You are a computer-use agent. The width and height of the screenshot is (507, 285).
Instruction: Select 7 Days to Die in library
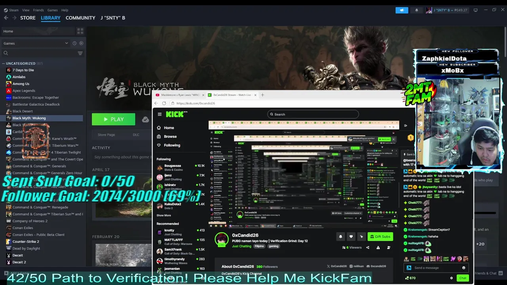coord(23,70)
